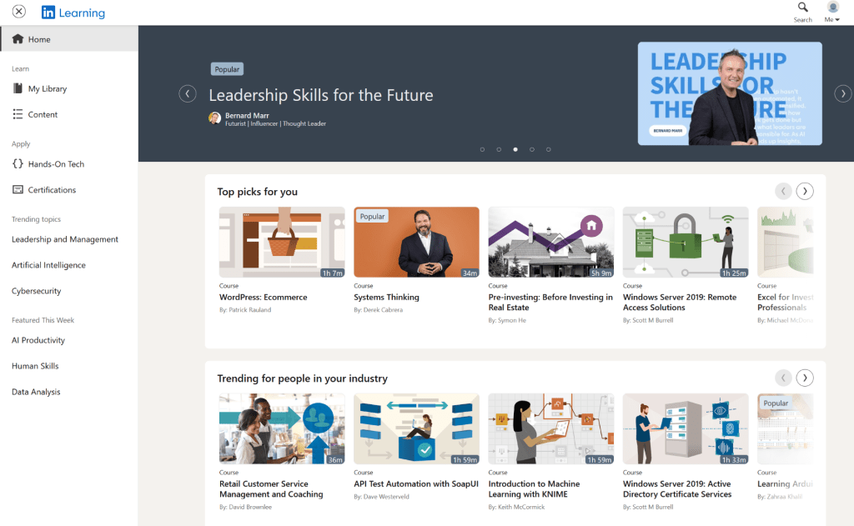This screenshot has width=854, height=526.
Task: Open Leadership and Management topic
Action: point(65,239)
